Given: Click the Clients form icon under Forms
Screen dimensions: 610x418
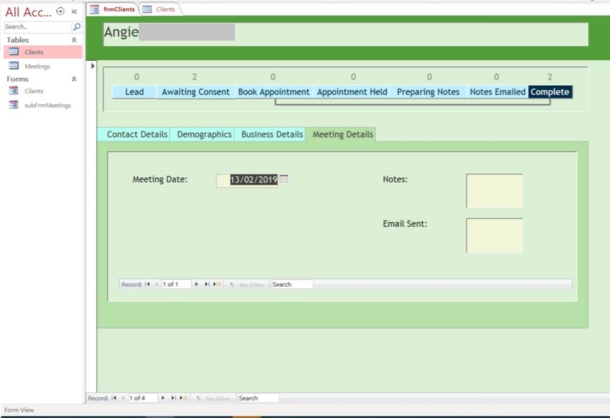Looking at the screenshot, I should click(14, 90).
